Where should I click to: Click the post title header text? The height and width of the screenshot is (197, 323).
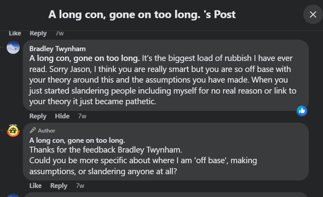click(142, 15)
